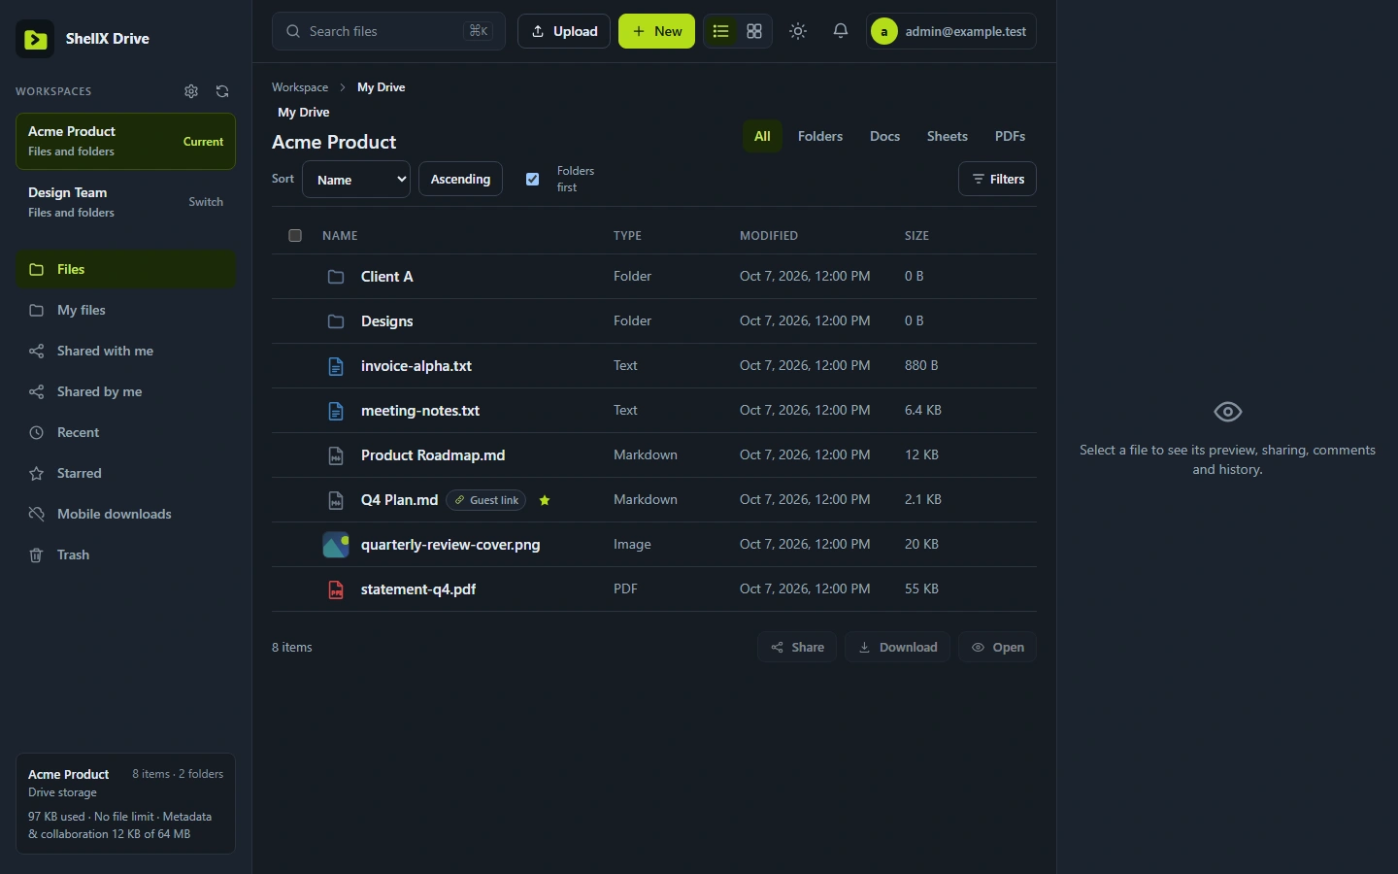Screen dimensions: 1398x874
Task: Click the Product Roadmap.md file icon
Action: pos(336,455)
